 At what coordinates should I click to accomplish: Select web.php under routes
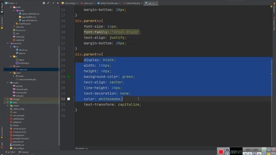[x=18, y=96]
